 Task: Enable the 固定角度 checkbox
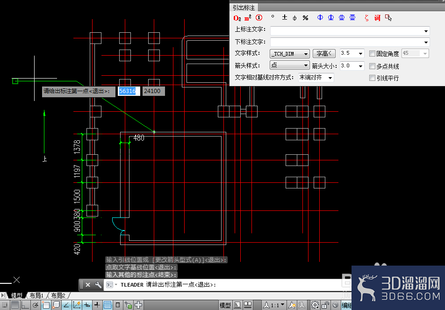[x=372, y=53]
